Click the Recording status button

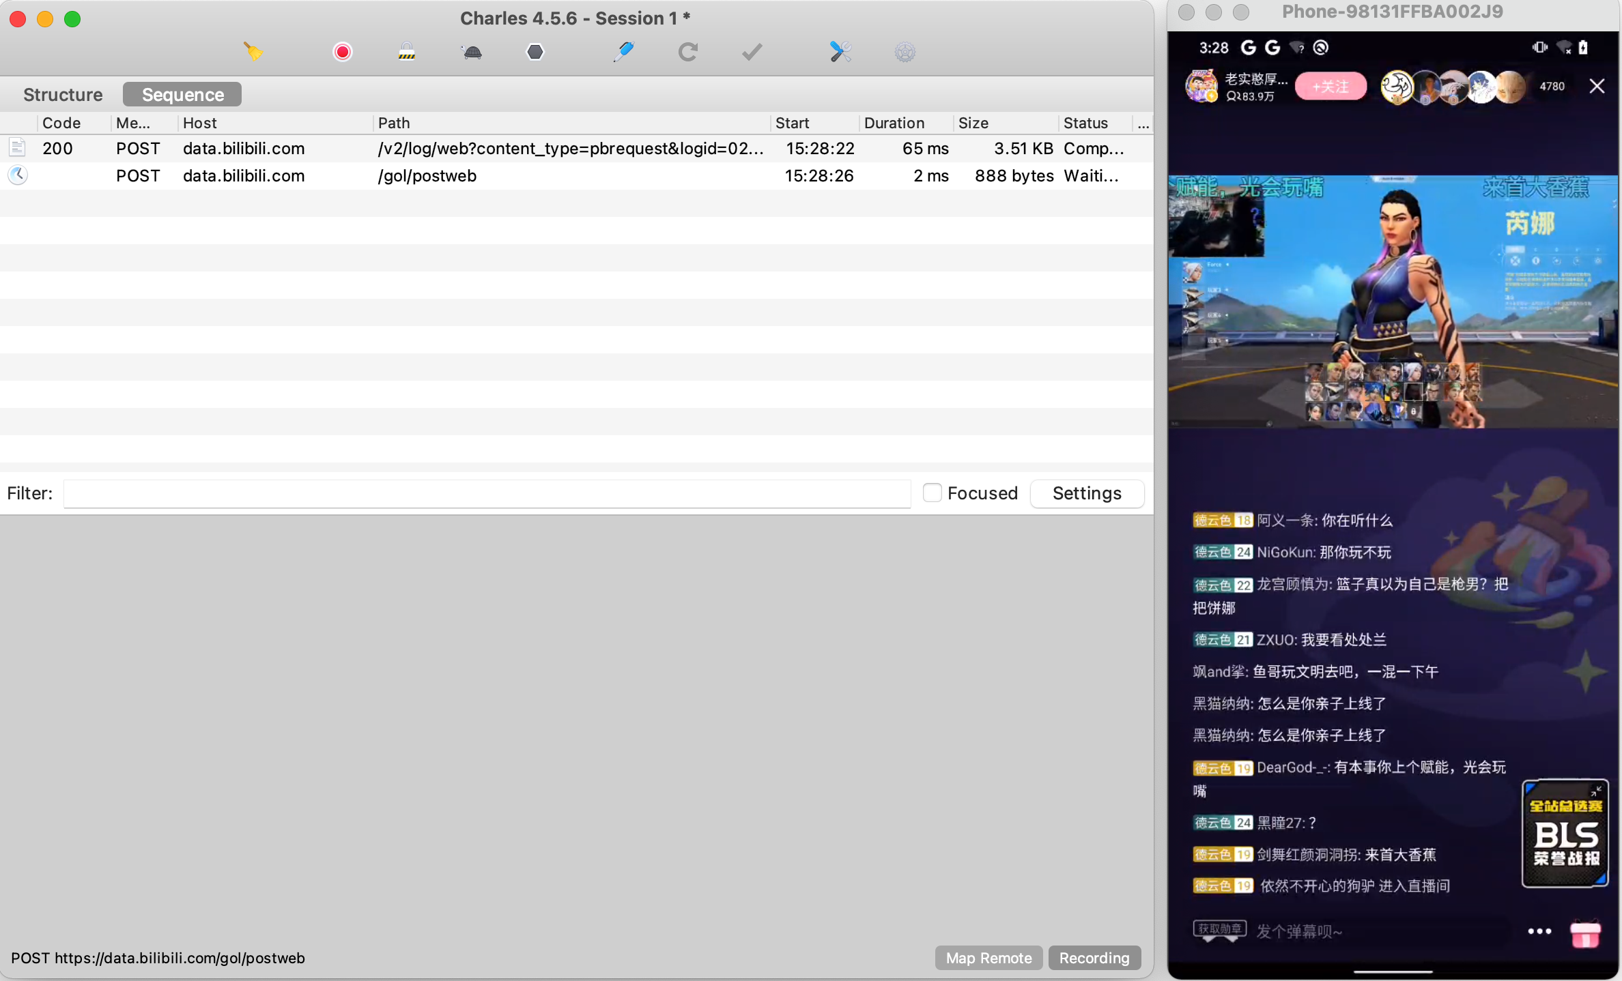1094,958
